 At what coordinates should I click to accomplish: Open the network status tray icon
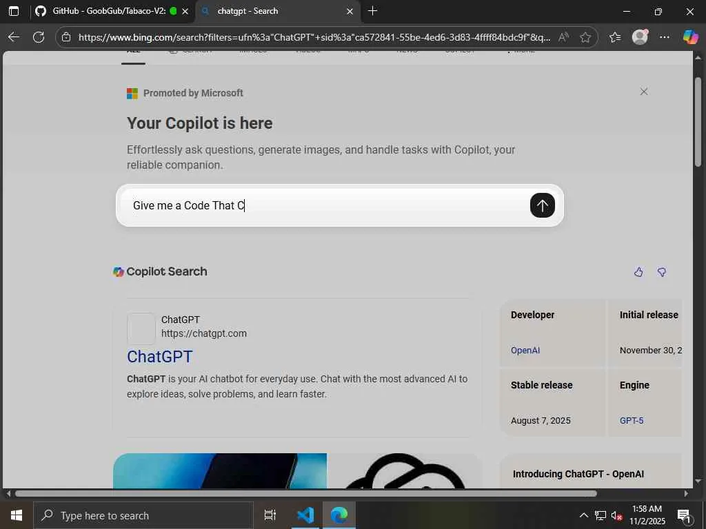point(601,515)
